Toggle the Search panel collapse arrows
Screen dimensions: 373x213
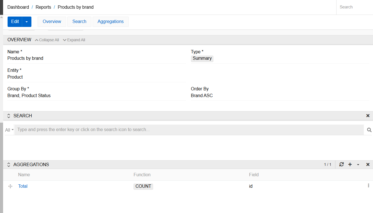[x=9, y=116]
